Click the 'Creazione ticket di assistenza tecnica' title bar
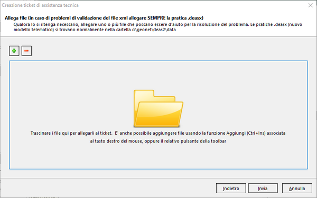The width and height of the screenshot is (317, 198). [40, 5]
